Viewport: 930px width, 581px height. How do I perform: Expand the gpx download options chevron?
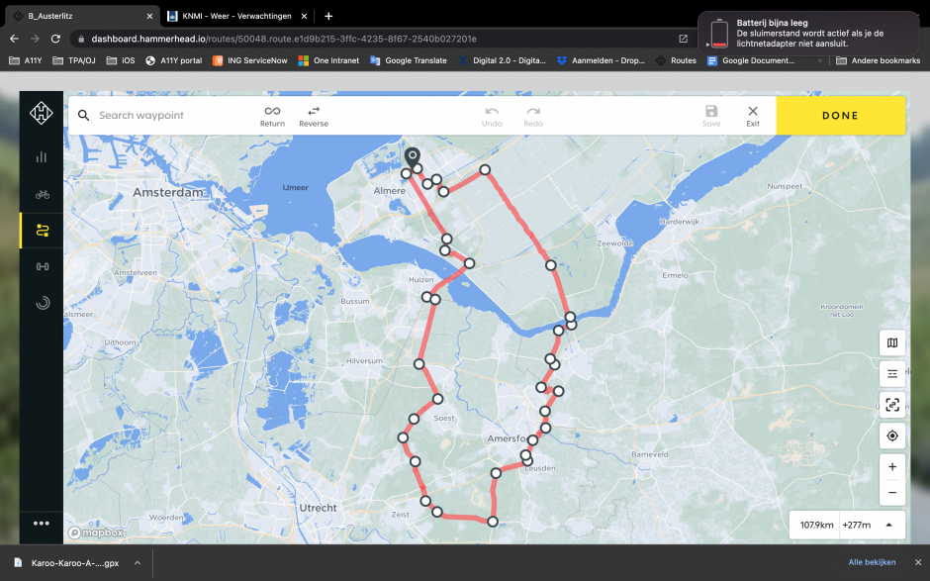[138, 562]
